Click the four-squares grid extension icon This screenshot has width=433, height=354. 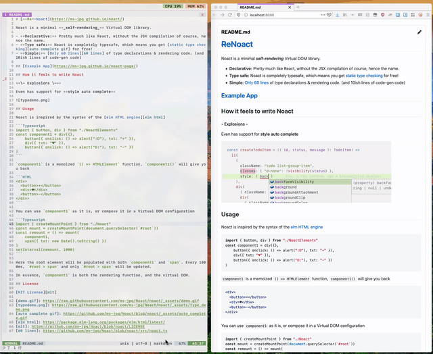tap(413, 15)
